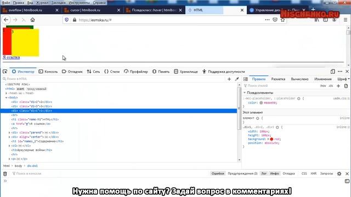
Task: Toggle the Ошибки console filter
Action: 218,173
